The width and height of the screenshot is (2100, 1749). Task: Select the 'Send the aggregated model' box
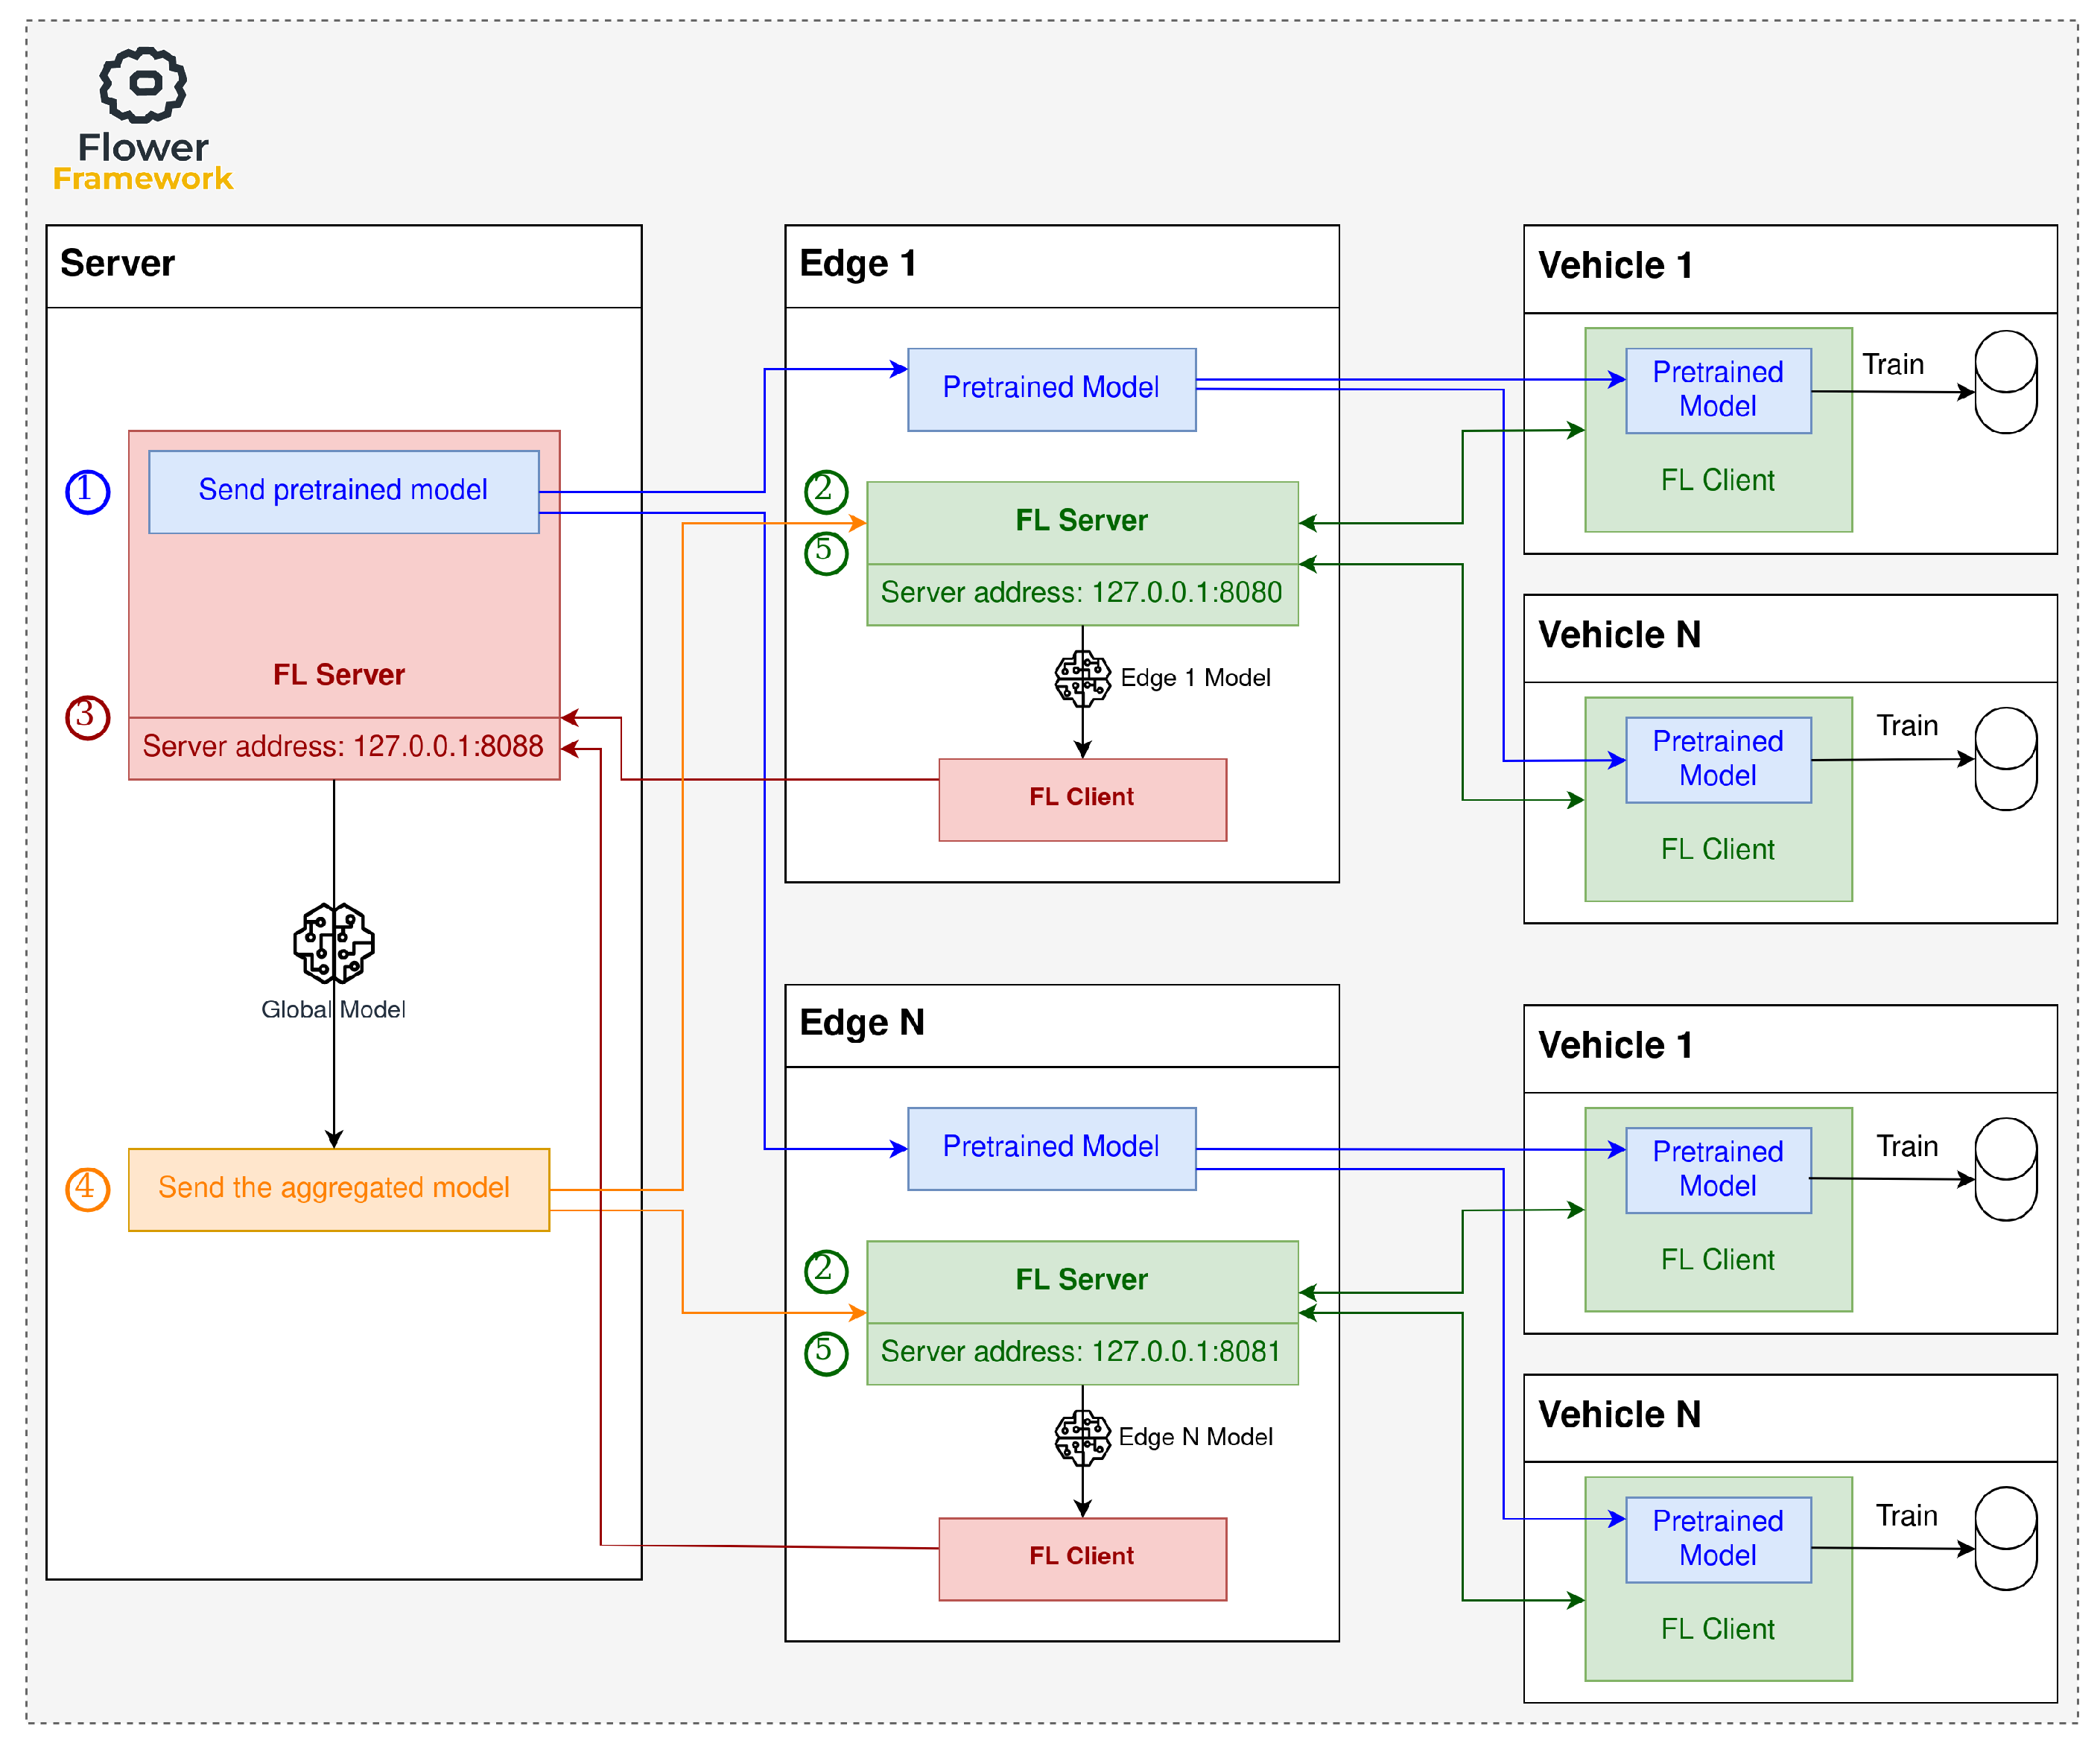pos(339,1189)
